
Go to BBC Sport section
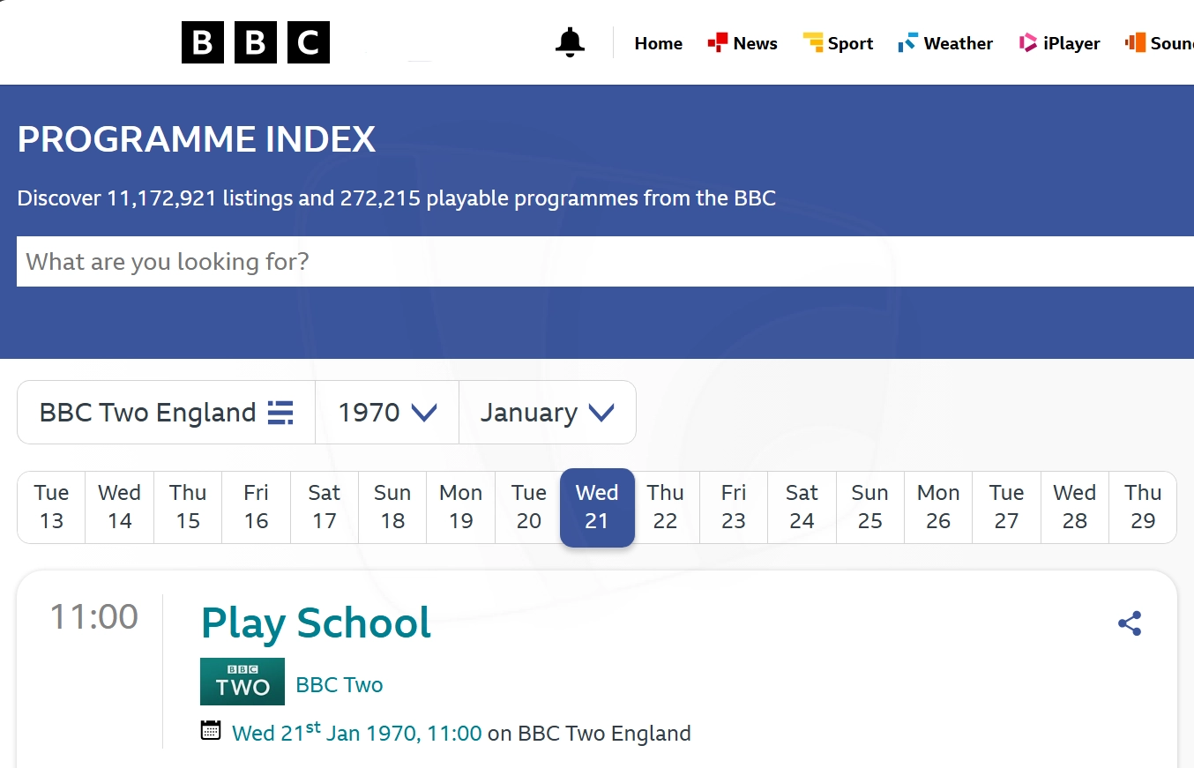(838, 43)
